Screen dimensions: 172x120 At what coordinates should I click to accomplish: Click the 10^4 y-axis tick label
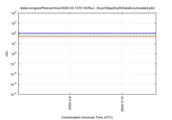coord(14,13)
